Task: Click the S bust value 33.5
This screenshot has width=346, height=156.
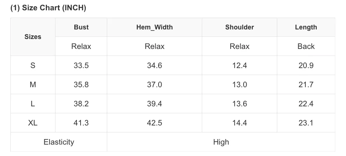Action: [81, 65]
